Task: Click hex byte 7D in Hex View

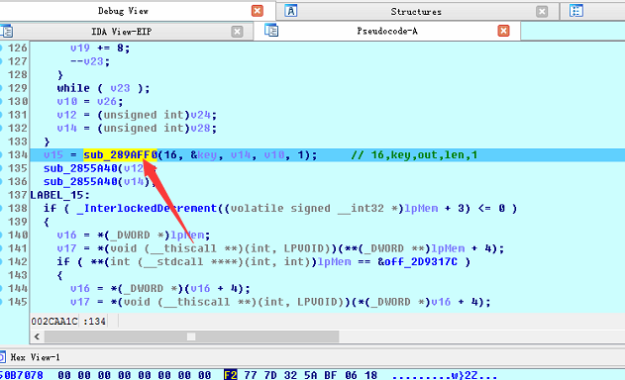Action: [269, 375]
